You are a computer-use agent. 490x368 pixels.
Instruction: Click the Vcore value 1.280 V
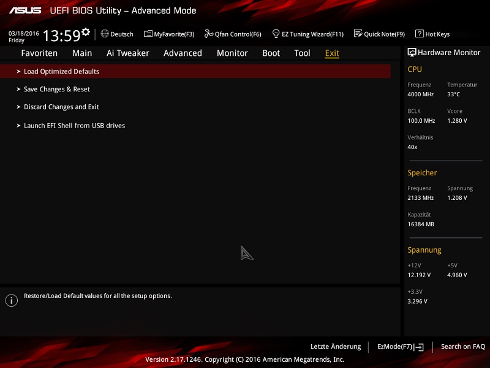[x=457, y=120]
